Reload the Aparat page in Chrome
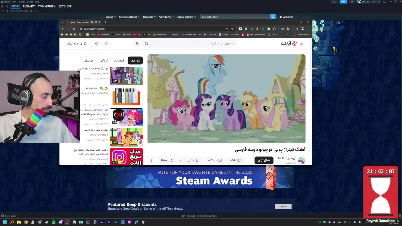Screen dimensions: 402x226 (x=74, y=29)
